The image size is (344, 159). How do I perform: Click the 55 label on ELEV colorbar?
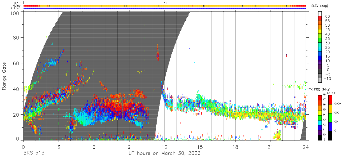point(327,21)
